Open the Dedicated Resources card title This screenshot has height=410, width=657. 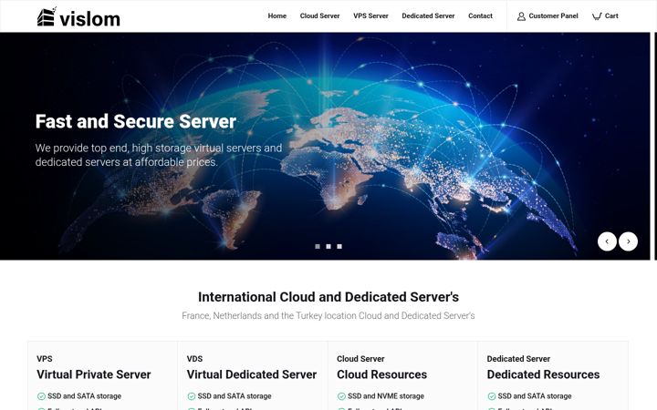click(543, 374)
